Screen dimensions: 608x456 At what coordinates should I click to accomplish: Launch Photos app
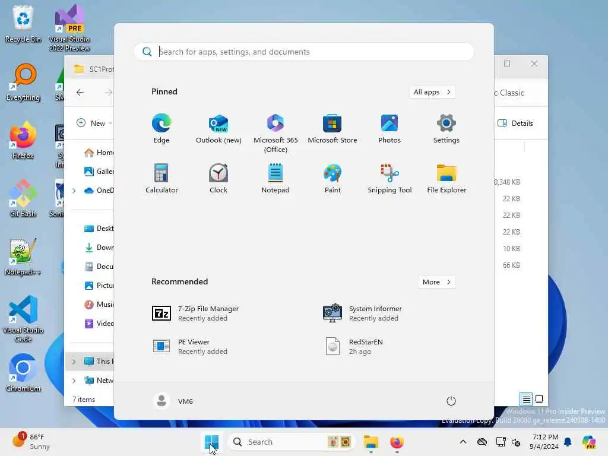click(389, 129)
